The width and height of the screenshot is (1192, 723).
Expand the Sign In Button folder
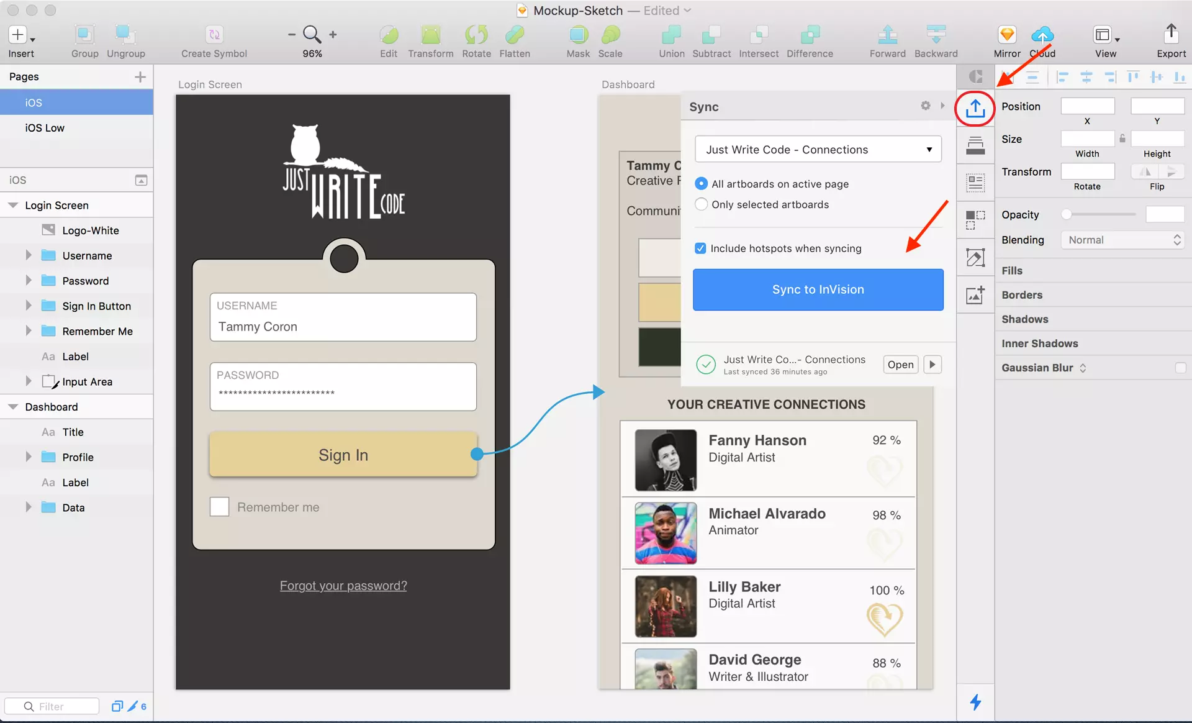29,306
